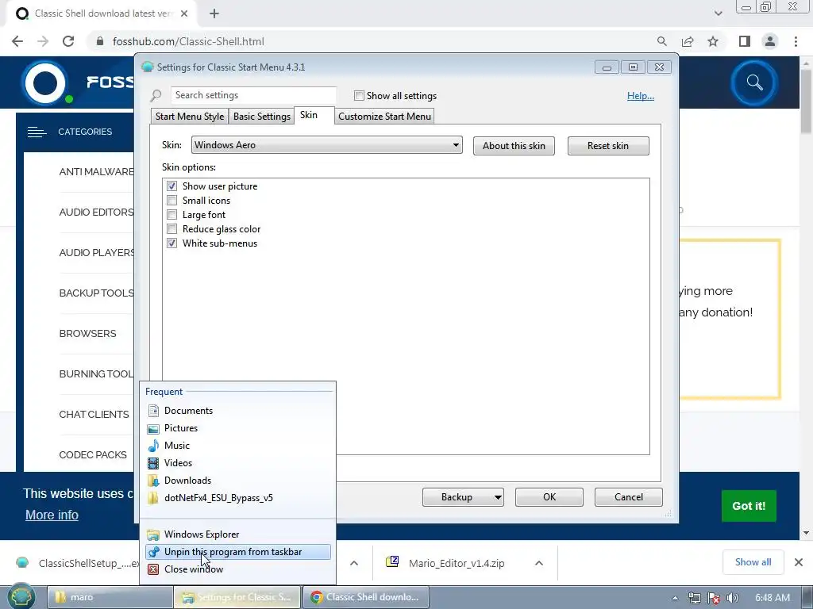Enable Large font option
Image resolution: width=813 pixels, height=609 pixels.
tap(171, 214)
